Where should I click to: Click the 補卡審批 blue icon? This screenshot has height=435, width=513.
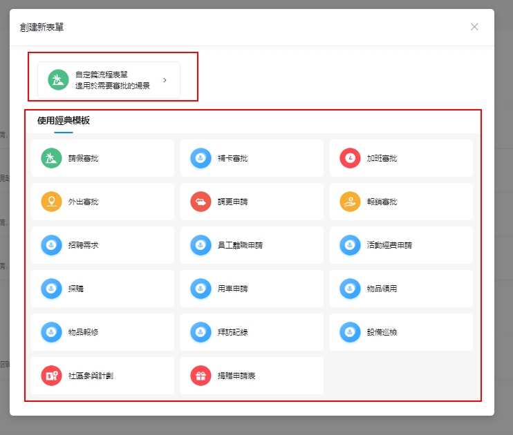pyautogui.click(x=200, y=158)
